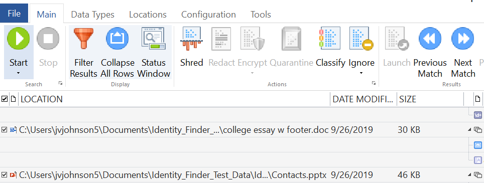Sort by SIZE column header
Screen dimensions: 484x183
click(x=408, y=99)
